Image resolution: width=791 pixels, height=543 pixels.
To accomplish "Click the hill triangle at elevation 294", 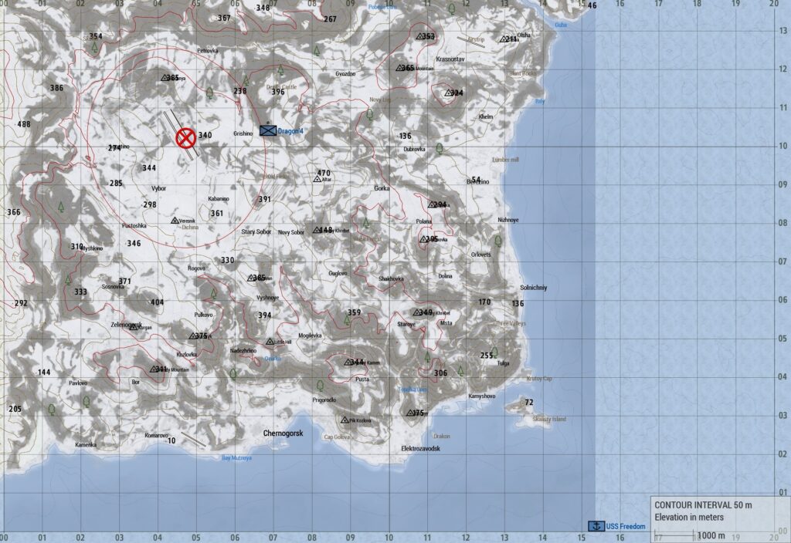I will pos(433,204).
